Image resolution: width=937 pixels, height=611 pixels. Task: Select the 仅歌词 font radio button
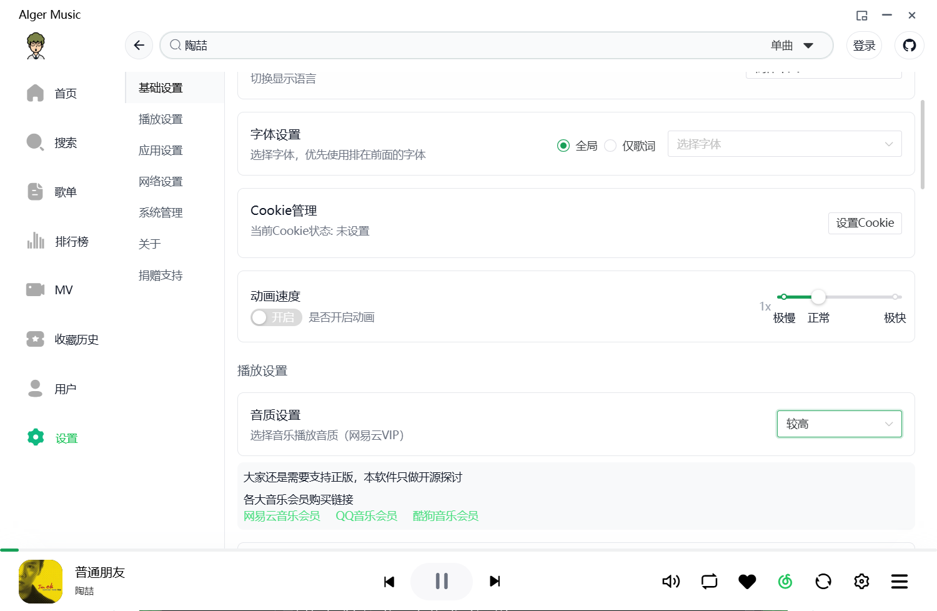click(610, 146)
